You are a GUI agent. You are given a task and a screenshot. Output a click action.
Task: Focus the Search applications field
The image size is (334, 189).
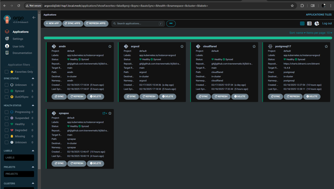coord(138,24)
